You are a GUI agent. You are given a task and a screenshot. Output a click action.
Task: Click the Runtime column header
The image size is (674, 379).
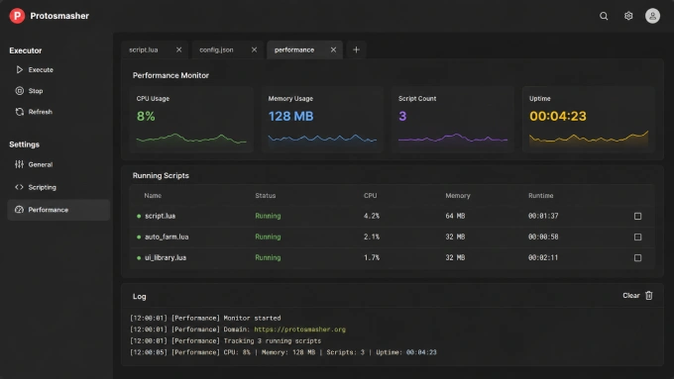click(541, 195)
